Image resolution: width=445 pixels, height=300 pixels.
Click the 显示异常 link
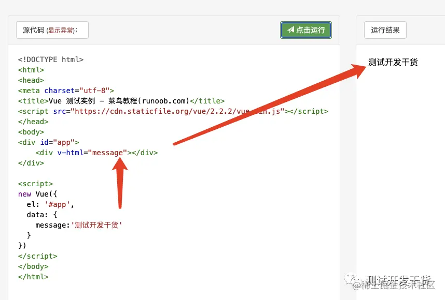[61, 31]
